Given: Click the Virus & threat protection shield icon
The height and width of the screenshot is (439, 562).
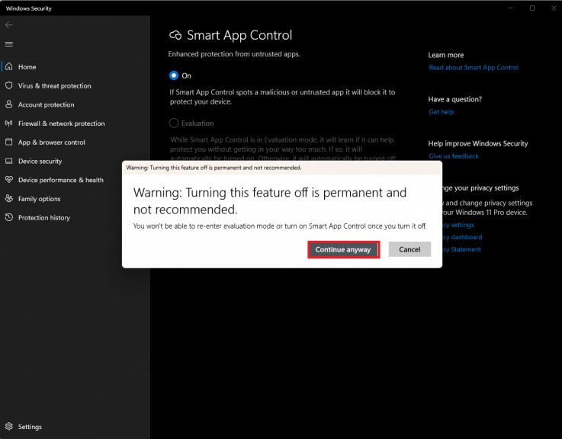Looking at the screenshot, I should coord(9,85).
